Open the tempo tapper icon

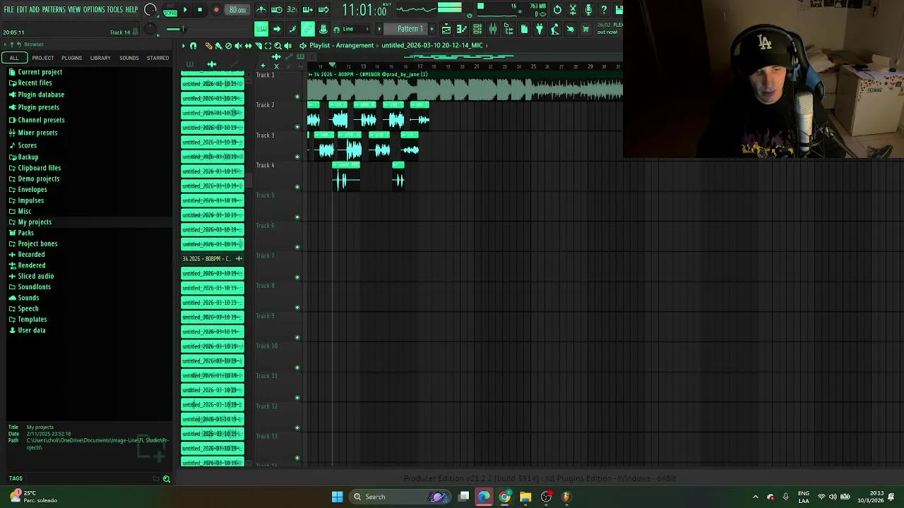click(x=554, y=29)
